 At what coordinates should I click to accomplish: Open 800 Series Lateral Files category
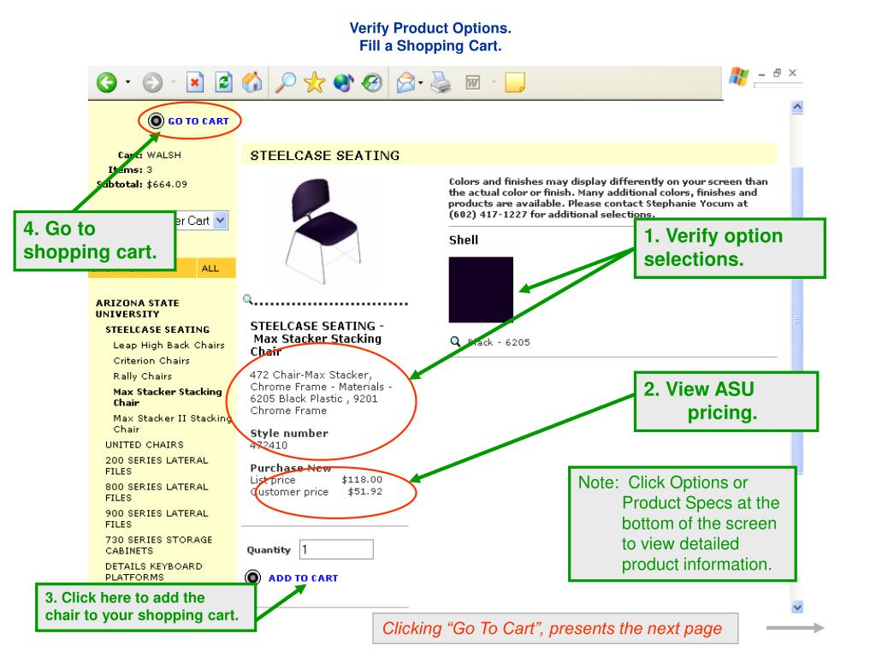(x=157, y=492)
